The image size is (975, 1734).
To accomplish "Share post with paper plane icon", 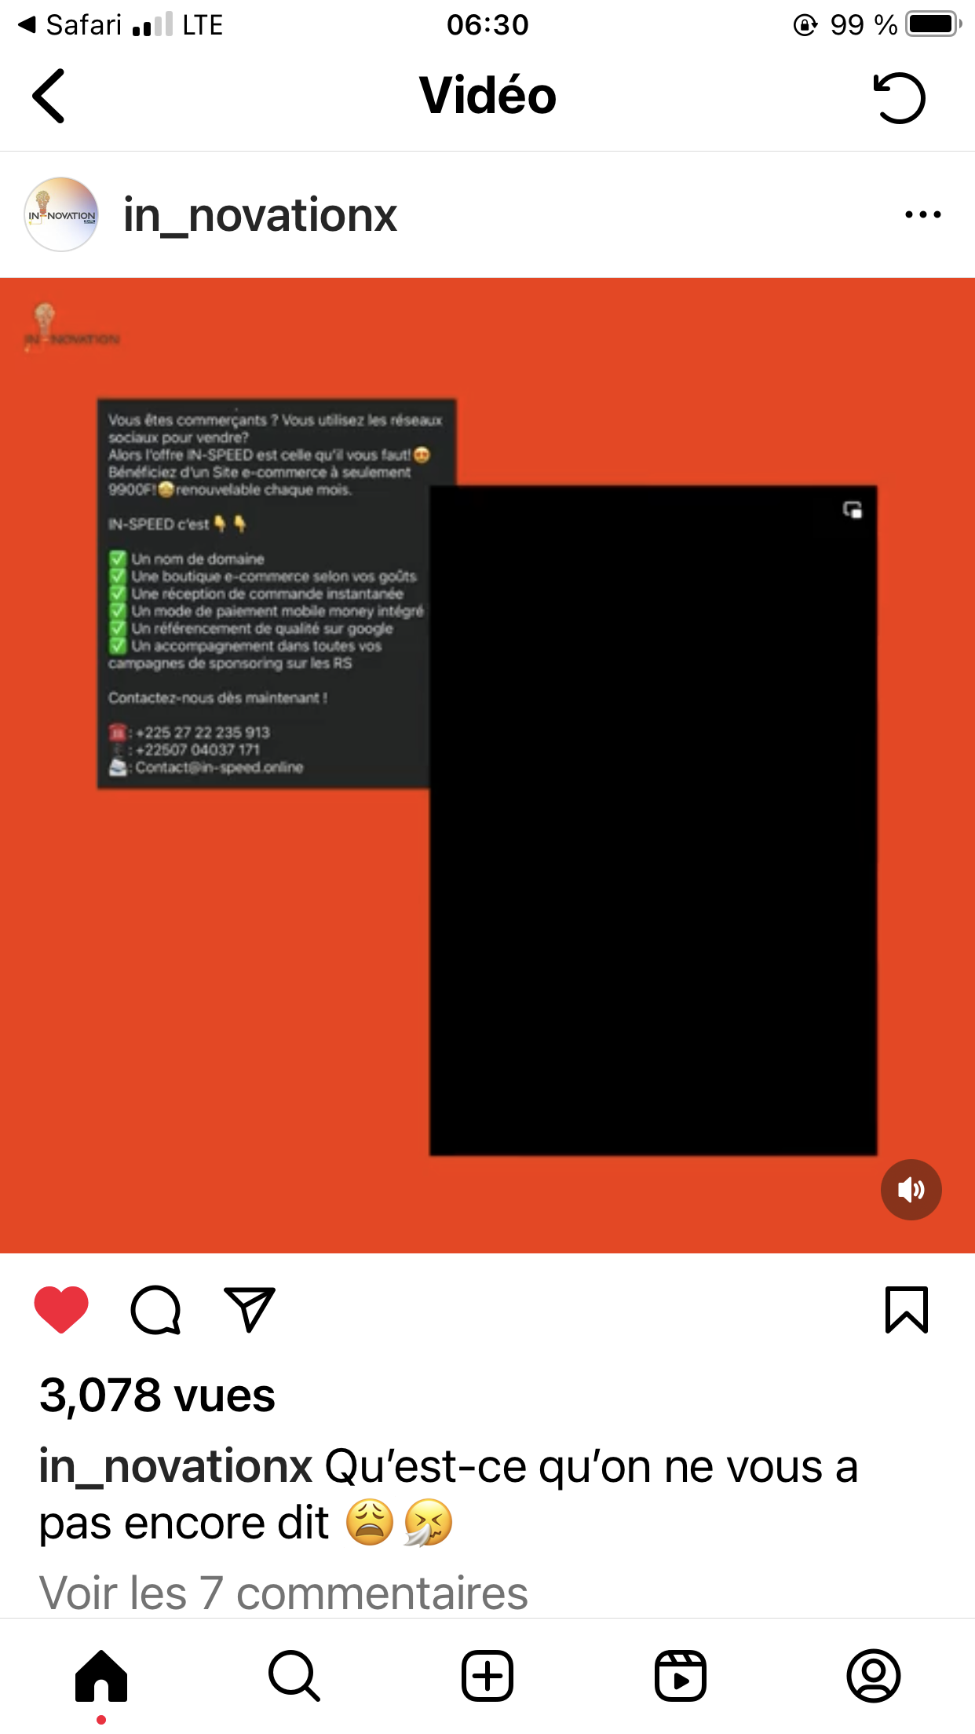I will (x=250, y=1309).
